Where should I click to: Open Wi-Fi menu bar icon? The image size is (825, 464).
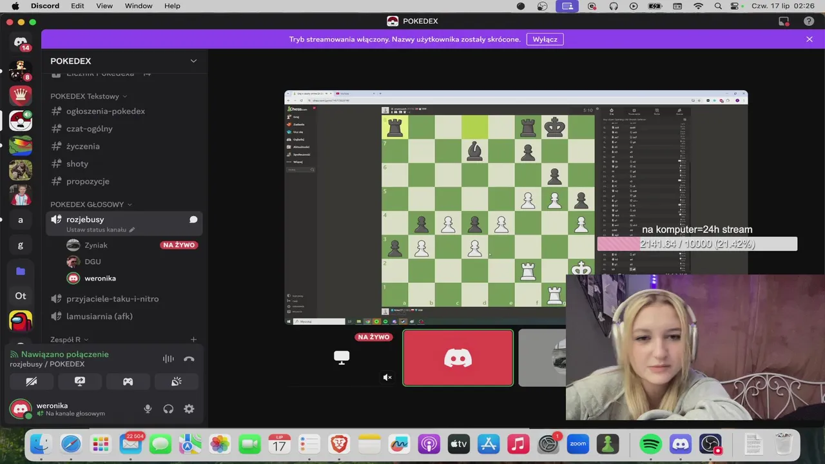(699, 6)
